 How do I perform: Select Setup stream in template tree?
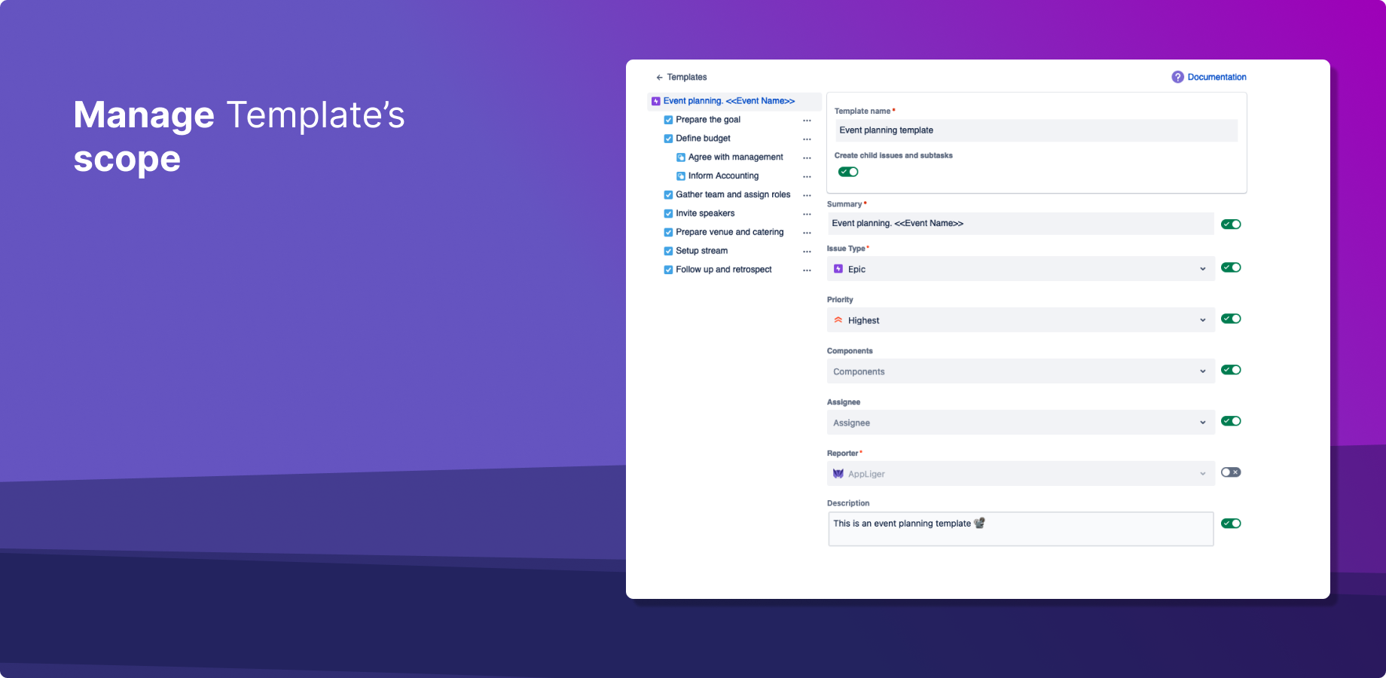[x=701, y=251]
